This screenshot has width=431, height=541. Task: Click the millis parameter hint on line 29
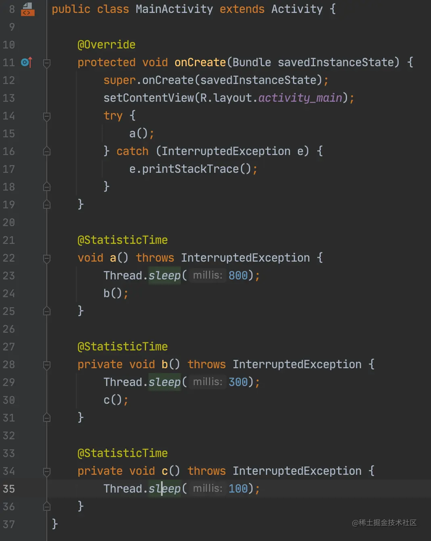pos(207,382)
